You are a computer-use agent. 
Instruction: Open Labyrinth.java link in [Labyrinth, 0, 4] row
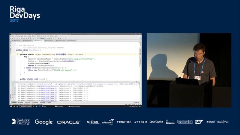click(49, 100)
